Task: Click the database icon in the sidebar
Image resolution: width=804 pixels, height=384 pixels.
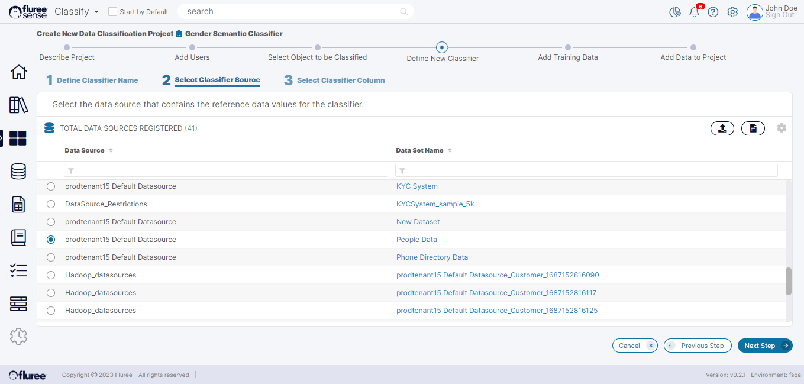Action: [x=19, y=172]
